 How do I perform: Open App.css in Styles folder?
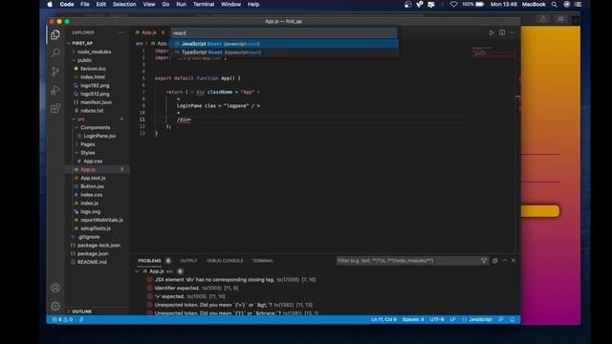pyautogui.click(x=93, y=161)
